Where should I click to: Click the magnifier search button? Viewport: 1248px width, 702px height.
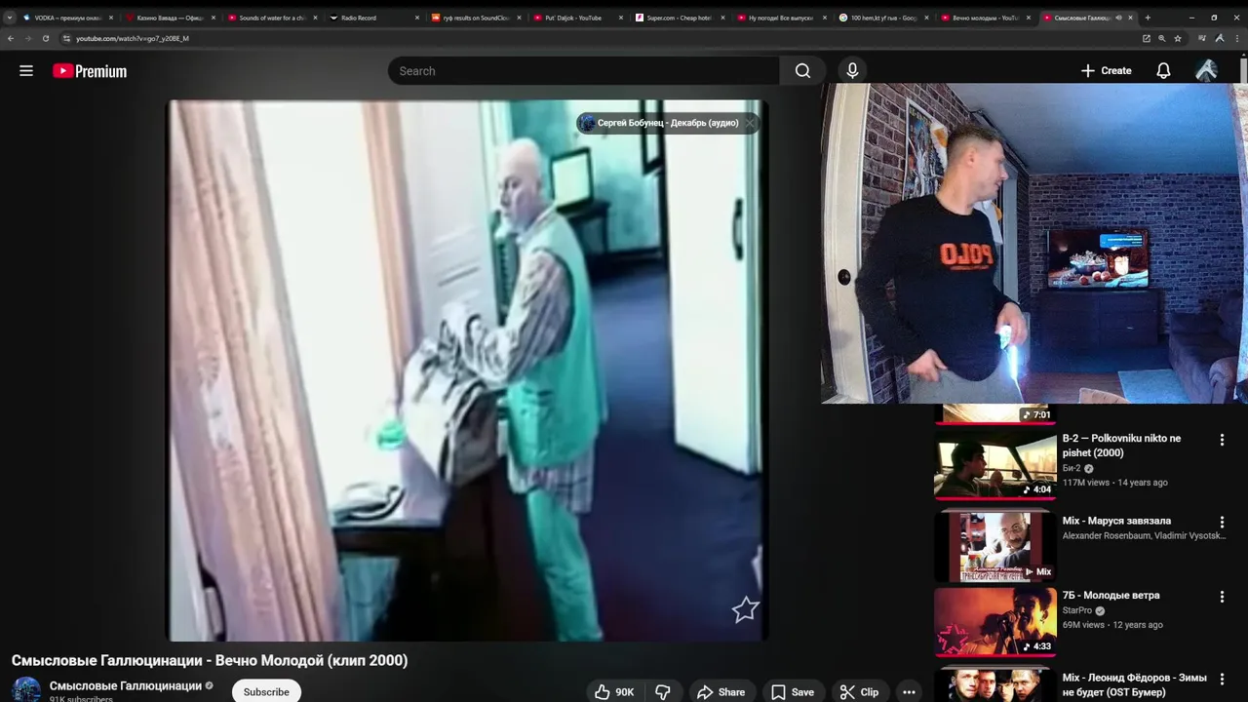point(802,71)
